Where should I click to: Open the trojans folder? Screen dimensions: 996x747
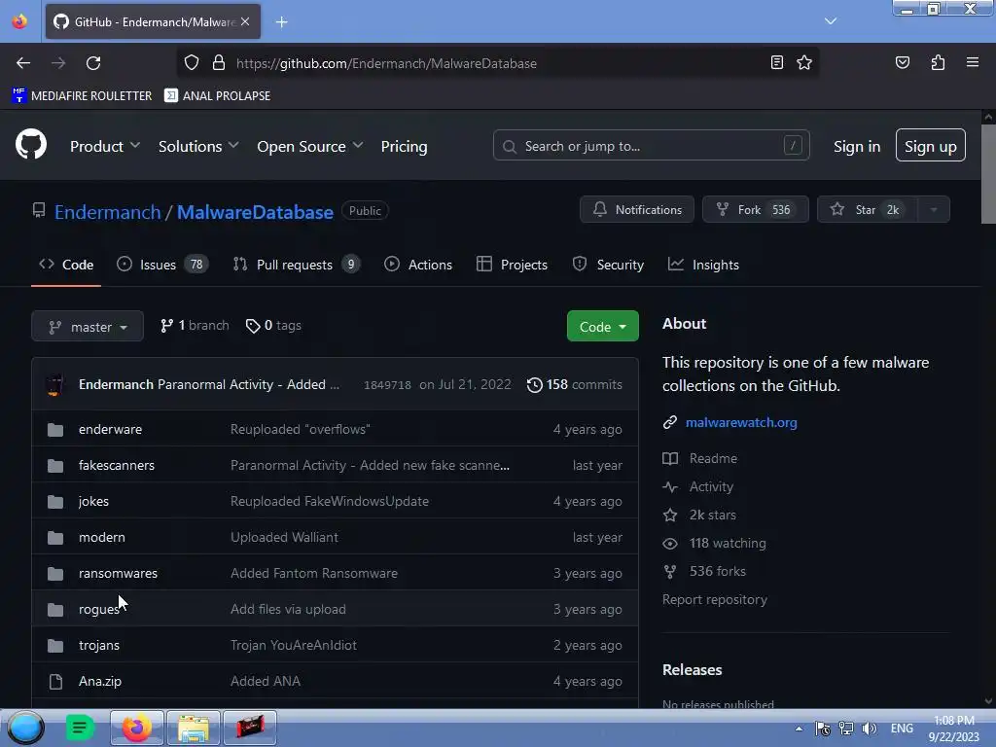98,645
